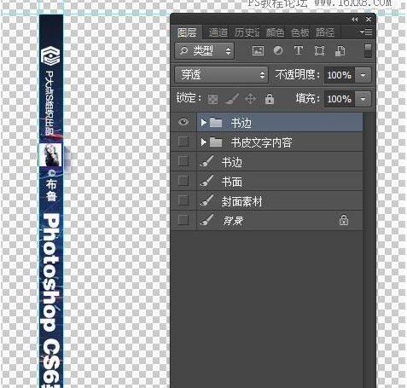Screen dimensions: 407x388
Task: Select the 书边 group row
Action: 280,123
